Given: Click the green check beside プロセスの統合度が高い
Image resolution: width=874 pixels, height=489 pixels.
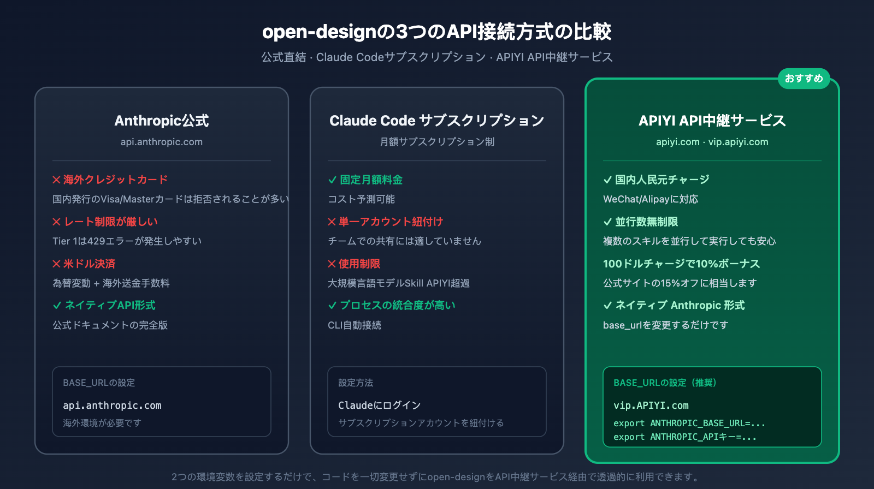Looking at the screenshot, I should 332,306.
